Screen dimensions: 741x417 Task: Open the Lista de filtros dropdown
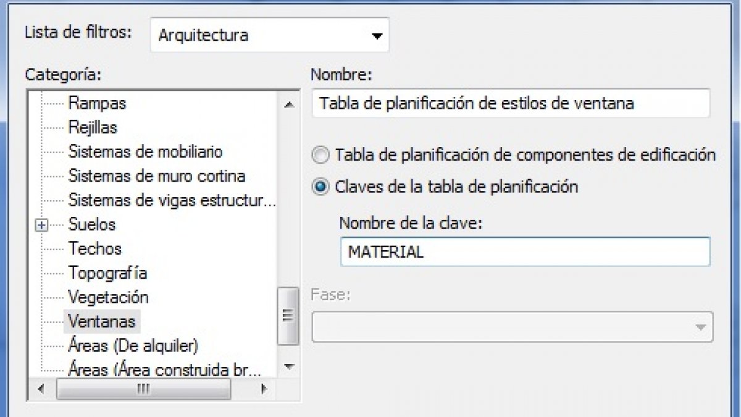pos(270,35)
